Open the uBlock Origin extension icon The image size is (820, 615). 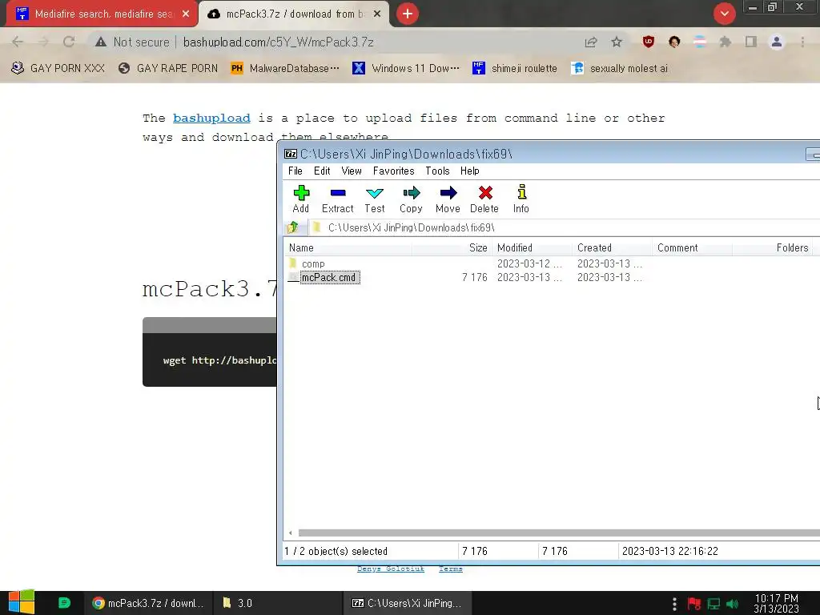point(649,42)
